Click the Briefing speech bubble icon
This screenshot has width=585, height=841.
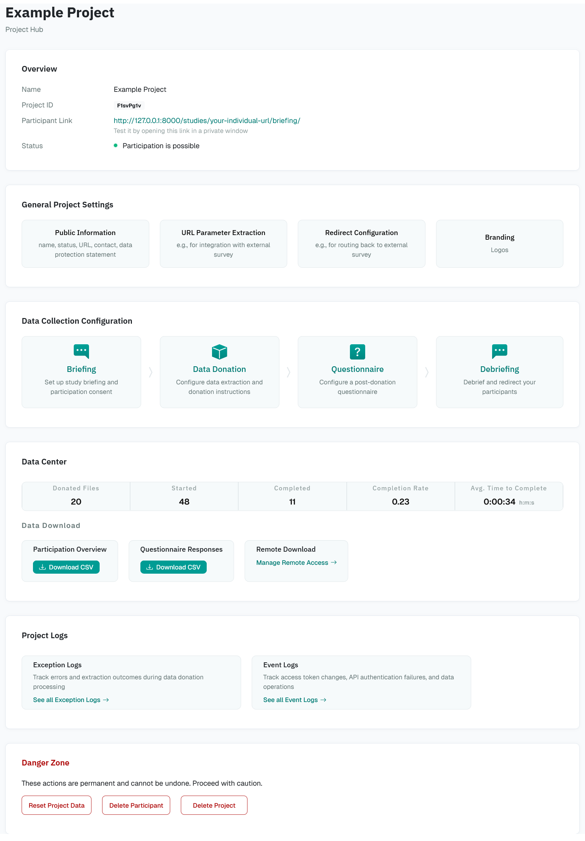81,352
